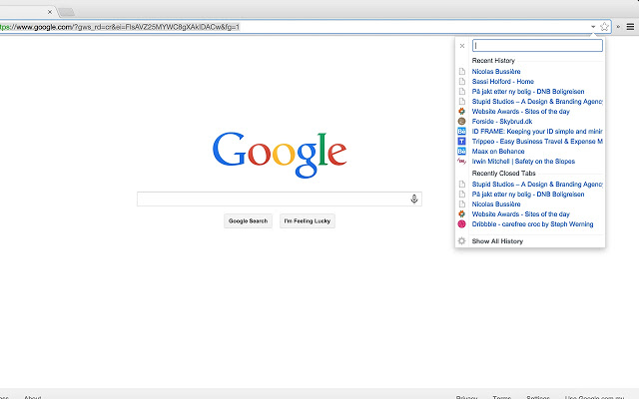Click the Recently Closed Tabs heading
This screenshot has width=639, height=399.
(503, 173)
